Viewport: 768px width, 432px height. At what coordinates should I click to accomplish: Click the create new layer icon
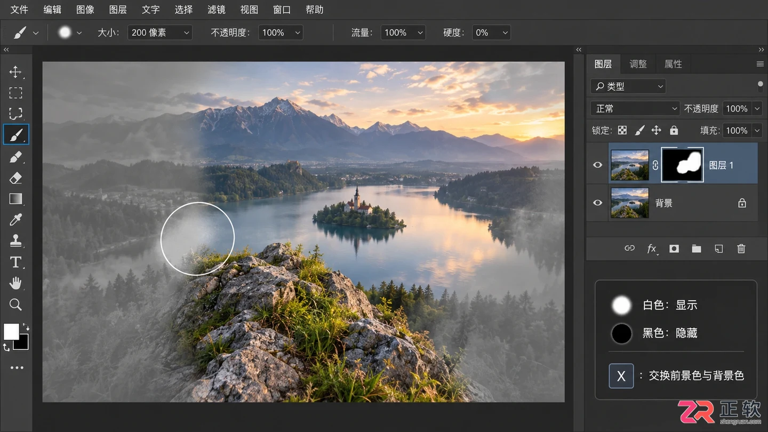pos(719,249)
